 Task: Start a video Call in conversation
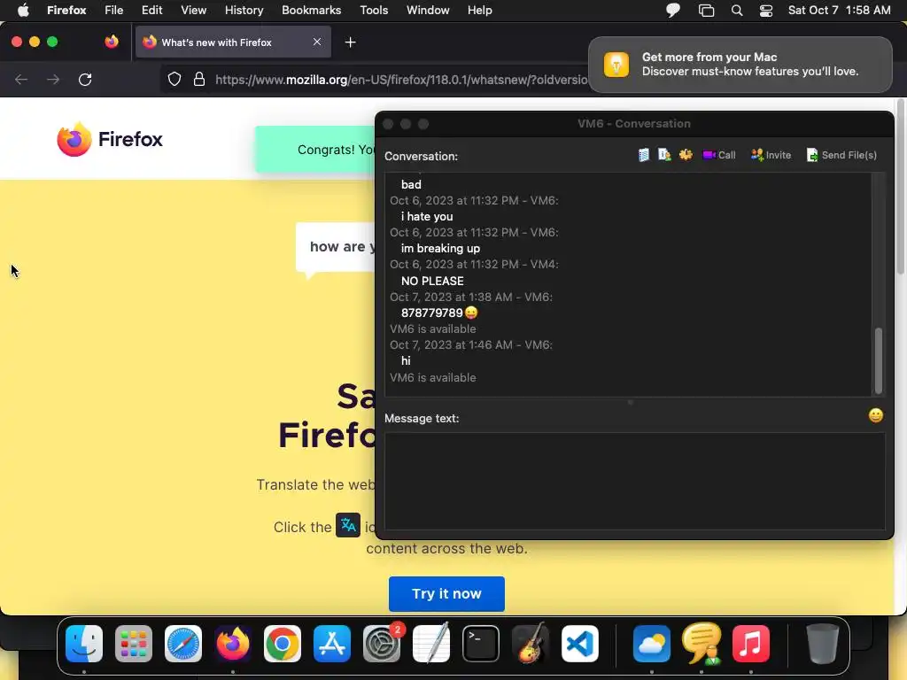tap(718, 155)
